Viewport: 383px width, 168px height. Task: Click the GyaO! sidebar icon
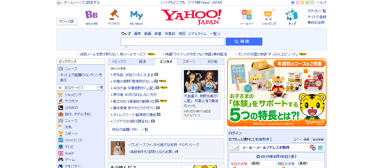pos(60,153)
